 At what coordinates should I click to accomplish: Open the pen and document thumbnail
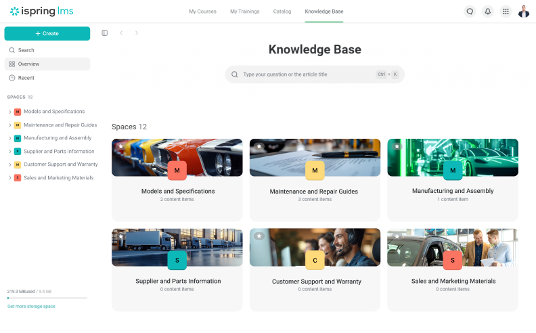coord(315,158)
